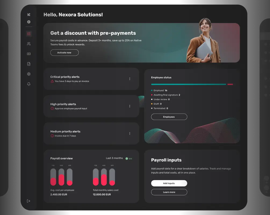Click the Employee status progress bar
Image resolution: width=270 pixels, height=215 pixels.
coord(189,84)
